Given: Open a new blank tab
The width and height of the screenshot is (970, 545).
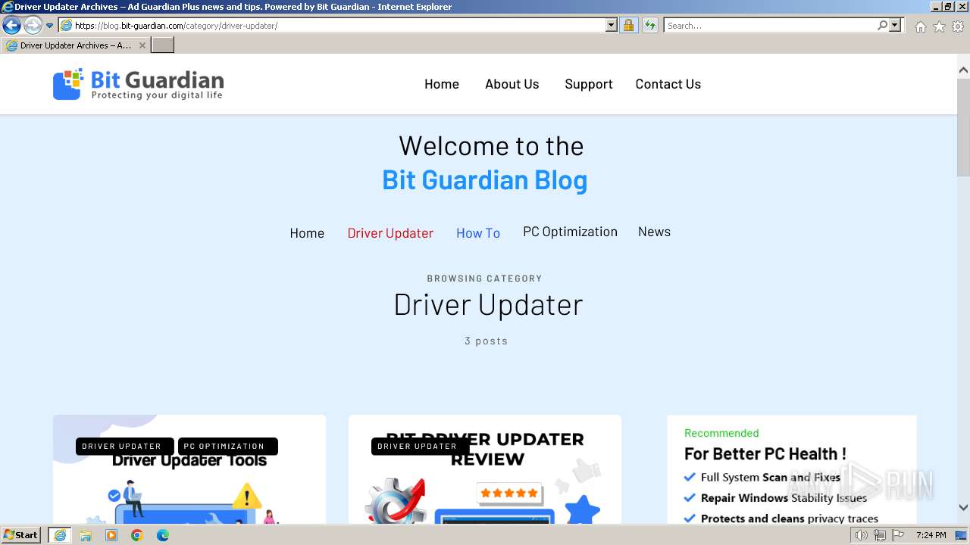Looking at the screenshot, I should (x=162, y=45).
